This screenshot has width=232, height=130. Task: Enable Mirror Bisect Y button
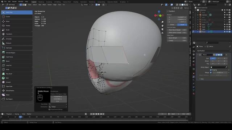tap(219, 61)
